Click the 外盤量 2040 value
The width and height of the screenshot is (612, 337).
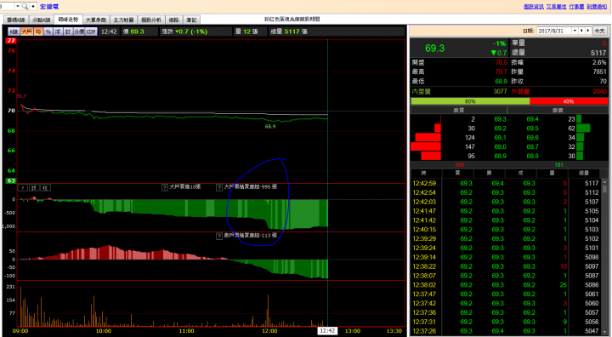pos(599,91)
